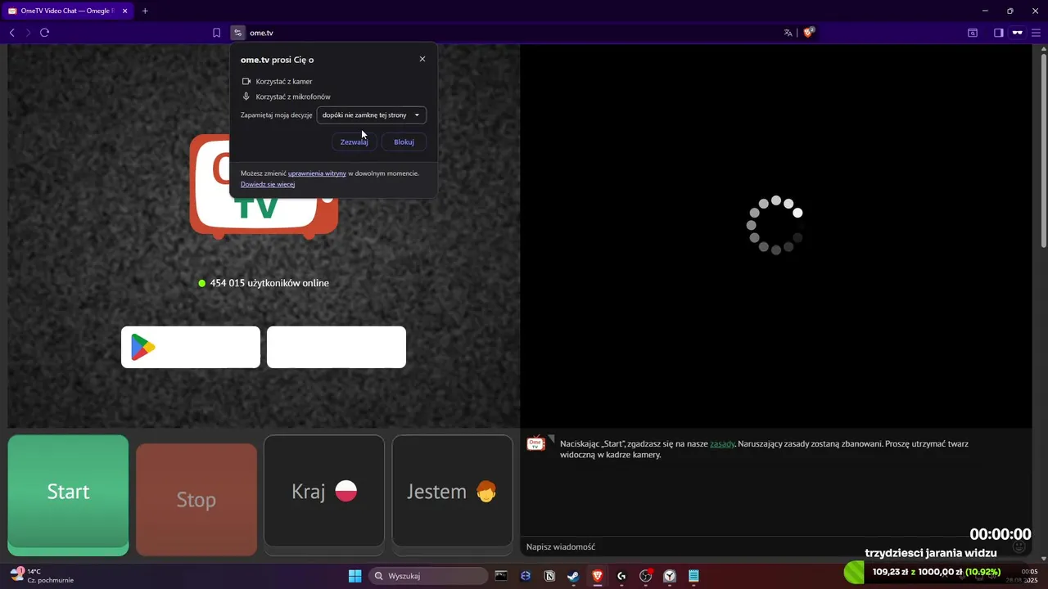This screenshot has height=589, width=1048.
Task: Open the notepad icon in the taskbar
Action: 693,576
